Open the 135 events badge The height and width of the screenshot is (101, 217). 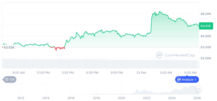coord(10,80)
